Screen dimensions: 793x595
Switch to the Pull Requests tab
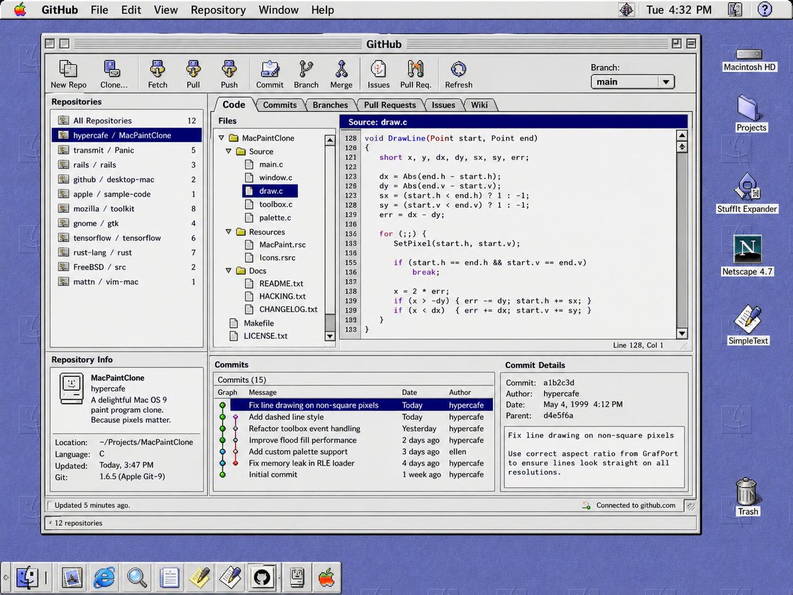point(390,105)
